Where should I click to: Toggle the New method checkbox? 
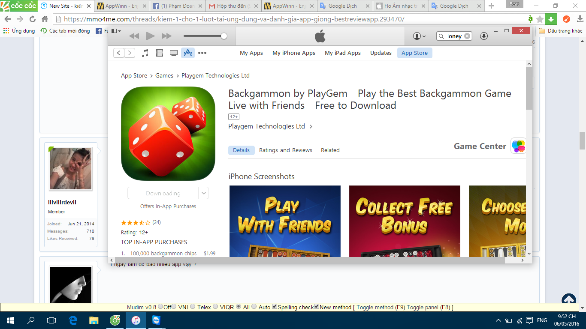(x=317, y=307)
